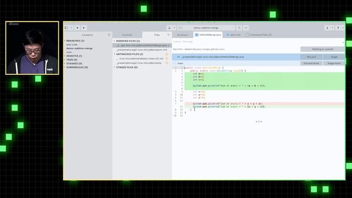Open the dropdown next to user icon
The height and width of the screenshot is (198, 352).
pyautogui.click(x=174, y=28)
